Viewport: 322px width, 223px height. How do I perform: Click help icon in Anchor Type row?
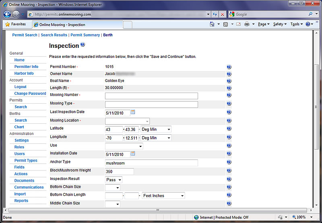click(x=229, y=163)
